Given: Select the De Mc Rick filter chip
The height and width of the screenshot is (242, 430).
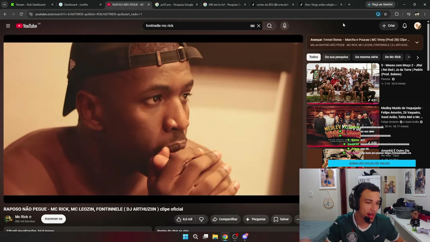Looking at the screenshot, I should click(393, 57).
